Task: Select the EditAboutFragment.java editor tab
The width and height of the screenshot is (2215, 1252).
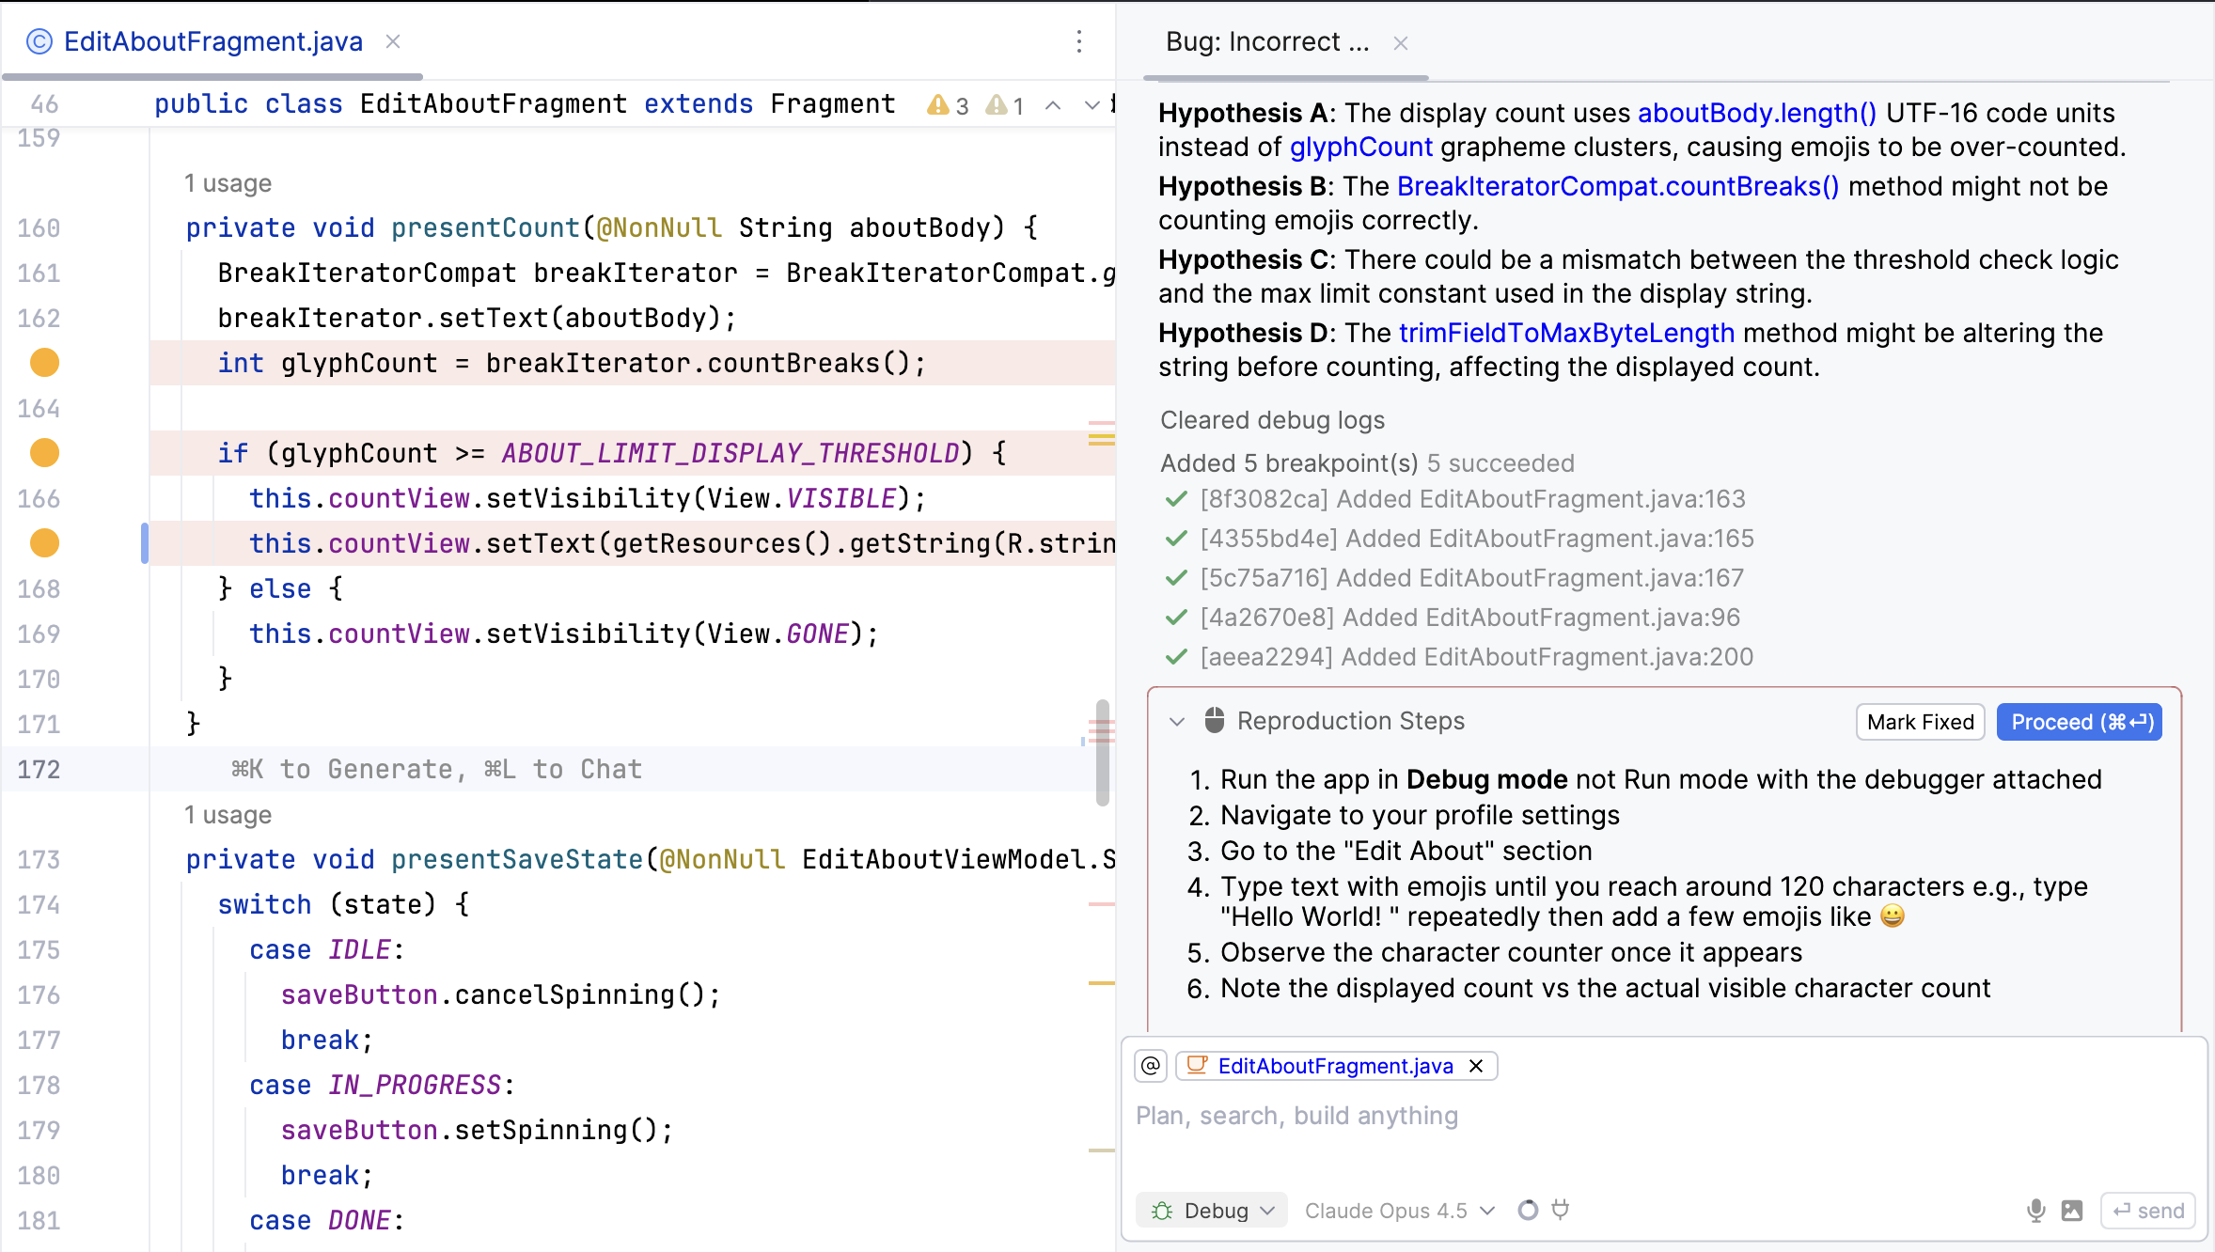Action: pos(212,41)
